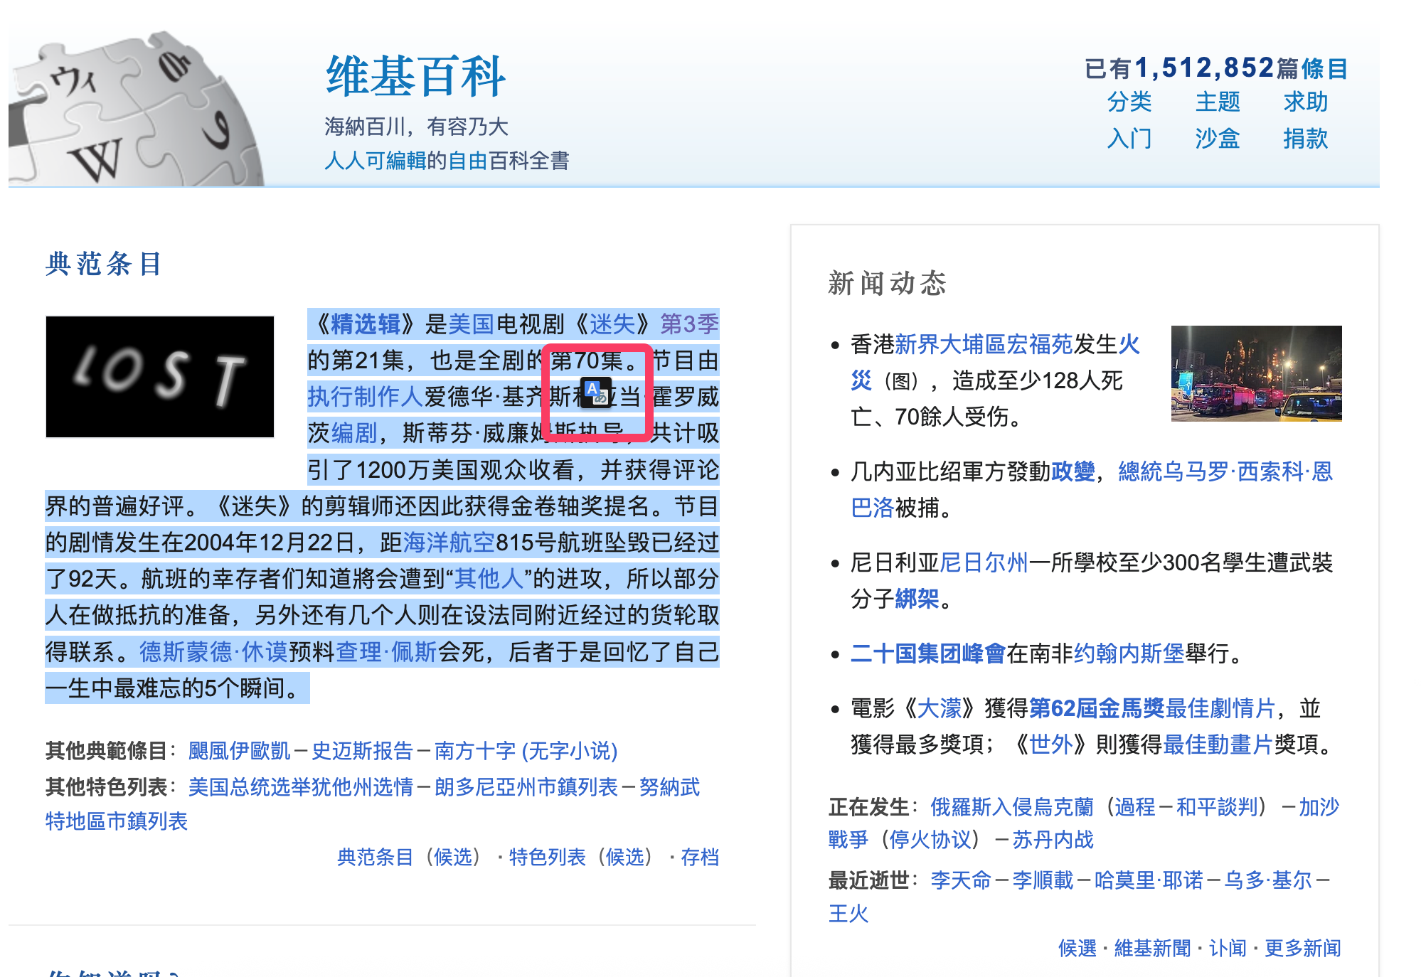Viewport: 1421px width, 977px height.
Task: Open the Hong Kong fire news photo
Action: [x=1256, y=373]
